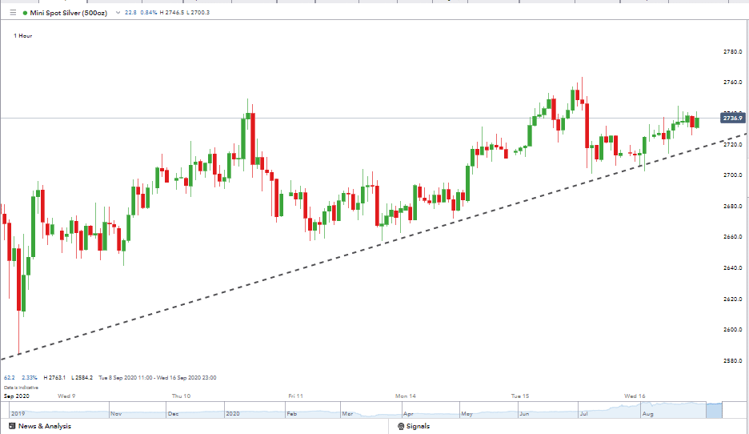Click the green market status dot
Viewport: 749px width, 434px height.
point(25,13)
